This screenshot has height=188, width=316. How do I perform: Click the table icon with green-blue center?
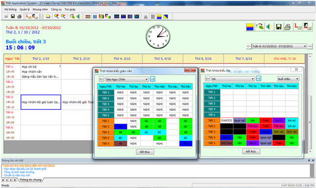[x=137, y=17]
